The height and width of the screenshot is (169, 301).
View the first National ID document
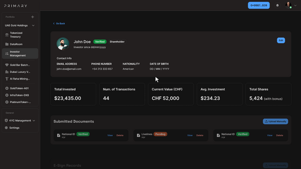110,135
